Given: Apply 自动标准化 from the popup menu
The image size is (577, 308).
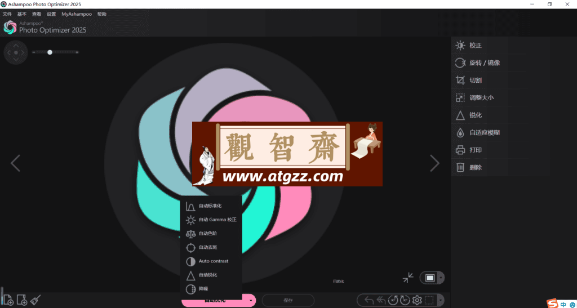Looking at the screenshot, I should tap(211, 206).
